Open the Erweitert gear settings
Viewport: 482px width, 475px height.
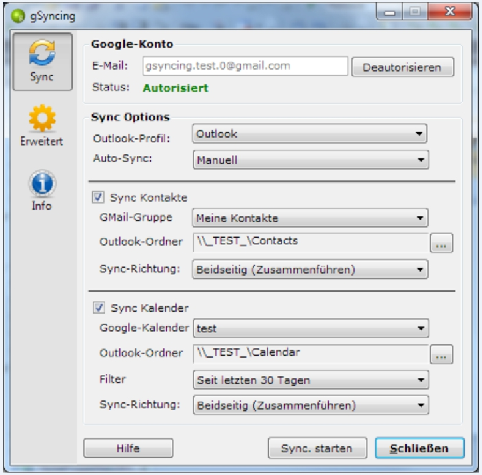[x=42, y=125]
